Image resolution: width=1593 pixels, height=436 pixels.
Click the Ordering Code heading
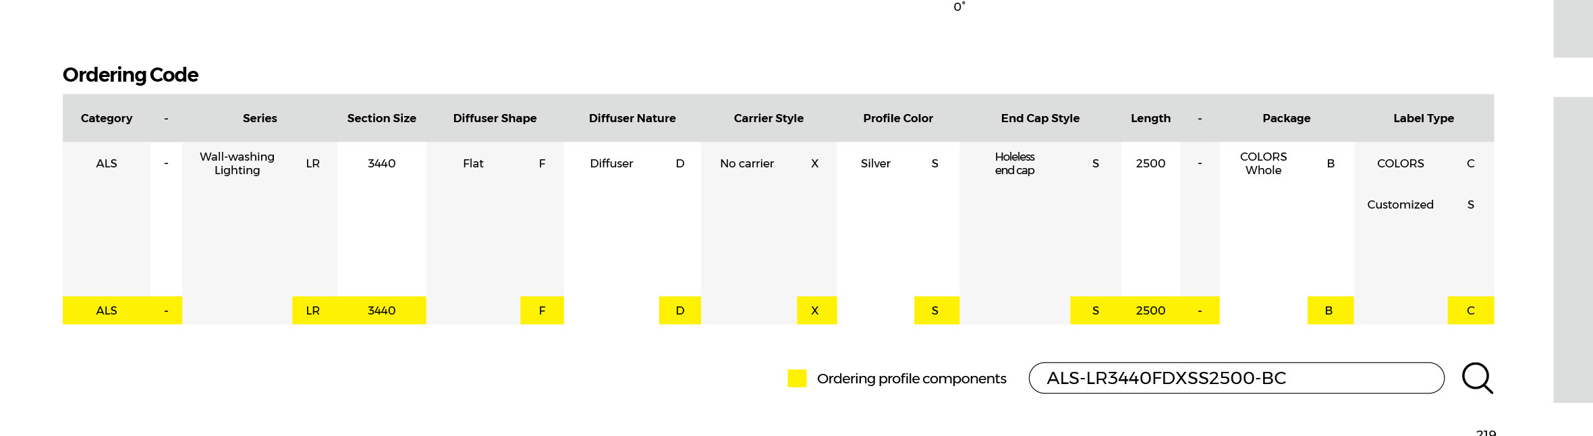130,75
